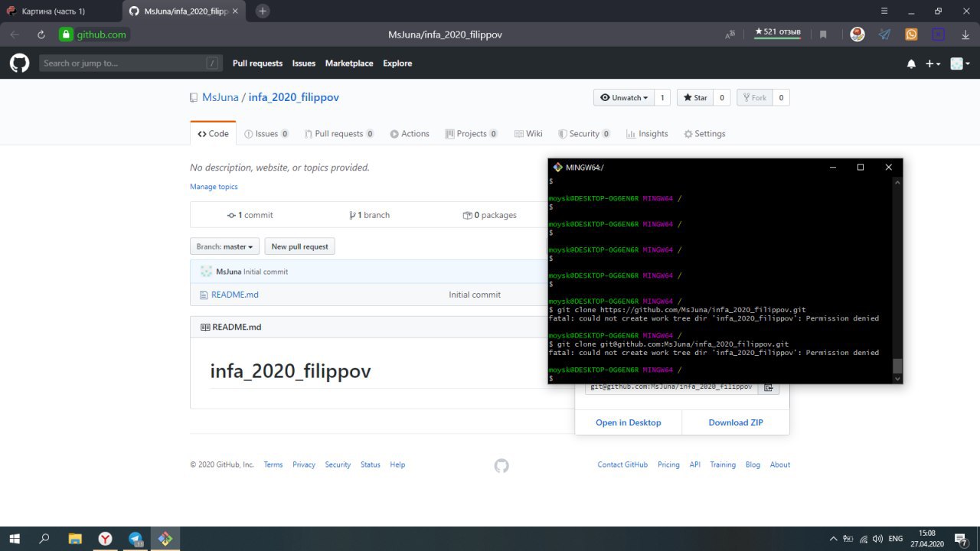Open the 521 отзыв site reviews badge
This screenshot has width=980, height=551.
tap(778, 32)
